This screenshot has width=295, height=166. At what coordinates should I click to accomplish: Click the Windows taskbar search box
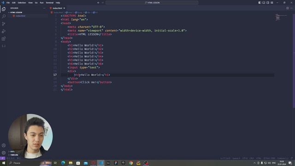coord(29,163)
